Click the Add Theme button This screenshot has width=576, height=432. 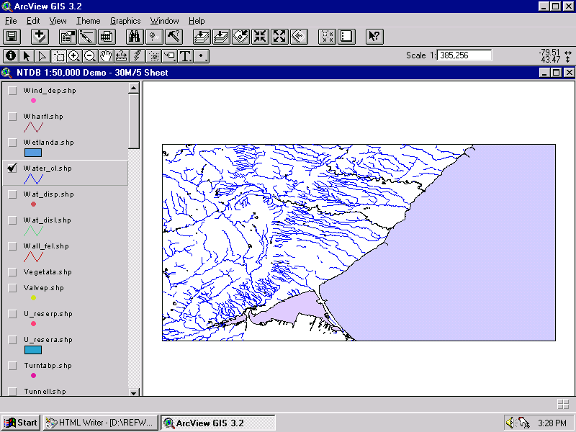40,37
